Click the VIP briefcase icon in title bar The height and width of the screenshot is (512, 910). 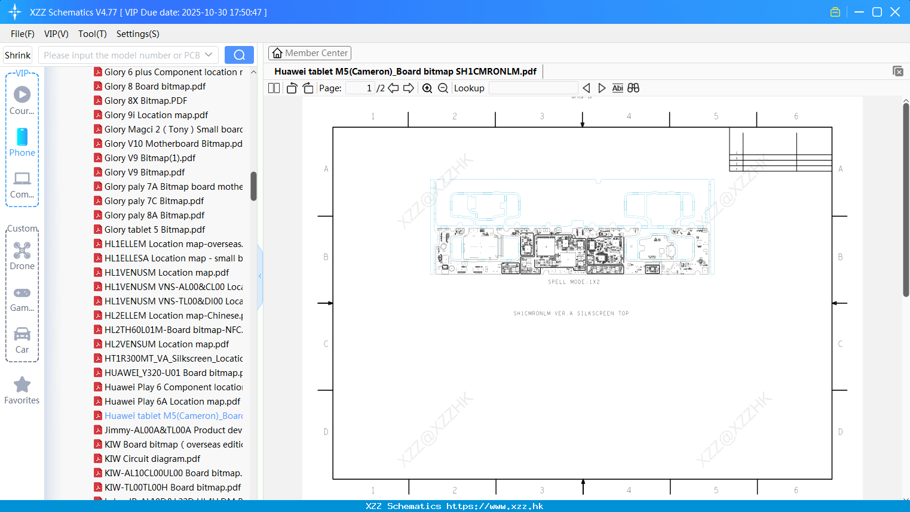click(x=835, y=12)
